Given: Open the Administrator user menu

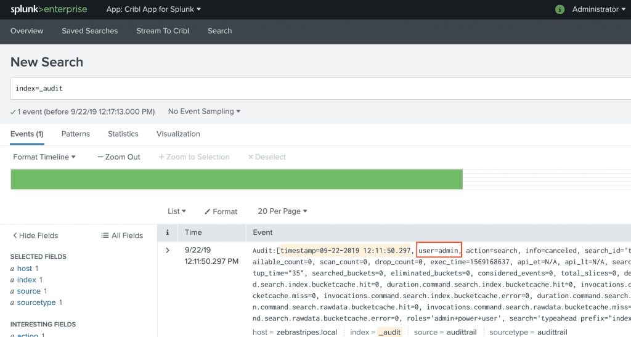Looking at the screenshot, I should point(598,9).
